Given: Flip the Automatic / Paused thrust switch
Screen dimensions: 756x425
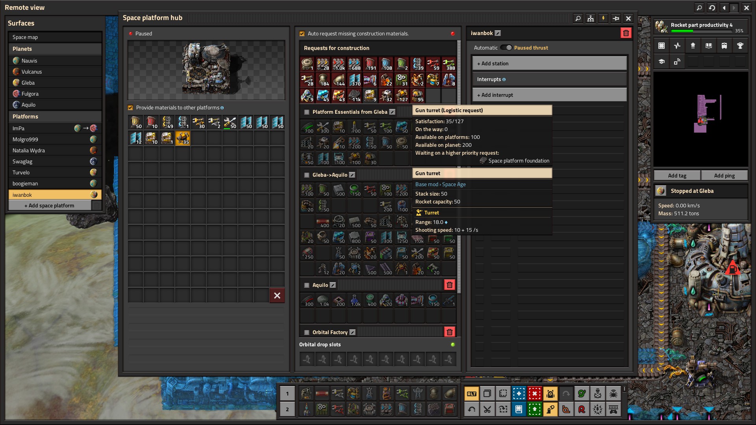Looking at the screenshot, I should coord(506,48).
